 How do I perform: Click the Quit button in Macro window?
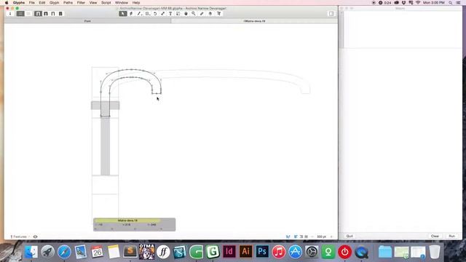tap(349, 236)
